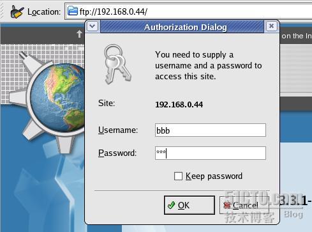Click the Username field containing bbb

pyautogui.click(x=211, y=130)
